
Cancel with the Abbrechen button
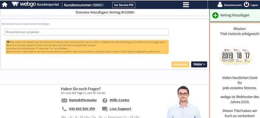click(180, 64)
